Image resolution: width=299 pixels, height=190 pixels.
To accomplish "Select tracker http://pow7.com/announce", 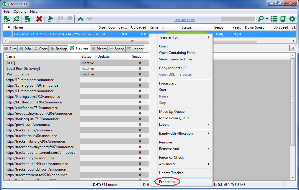I will pos(76,125).
